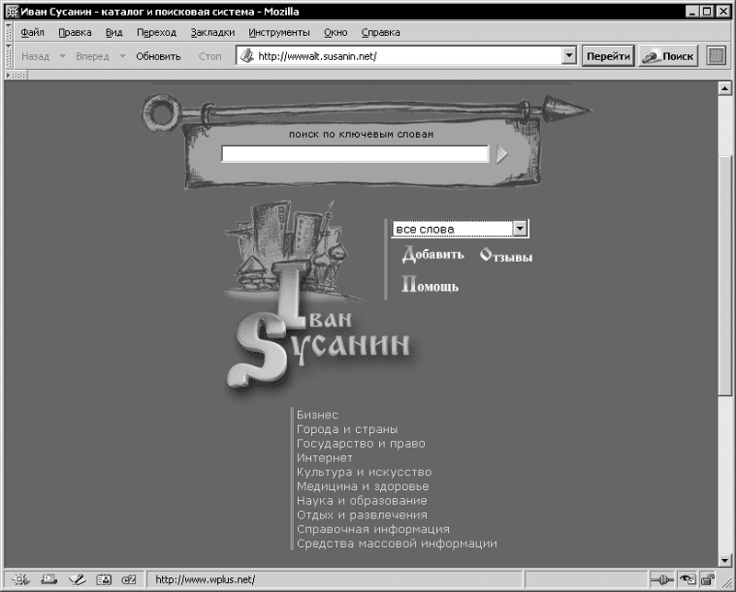The height and width of the screenshot is (592, 736).
Task: Open the Медицина и здоровье category
Action: pos(362,486)
